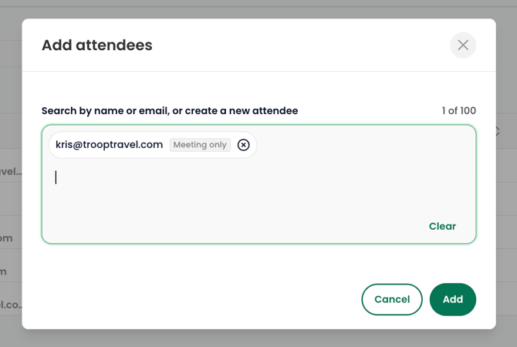Click the background row showing only 'm'
This screenshot has height=347, width=517.
point(5,271)
